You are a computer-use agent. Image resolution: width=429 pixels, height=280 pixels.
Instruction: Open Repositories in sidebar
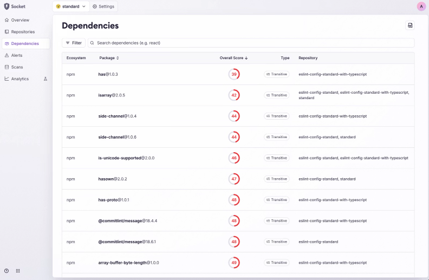[23, 32]
